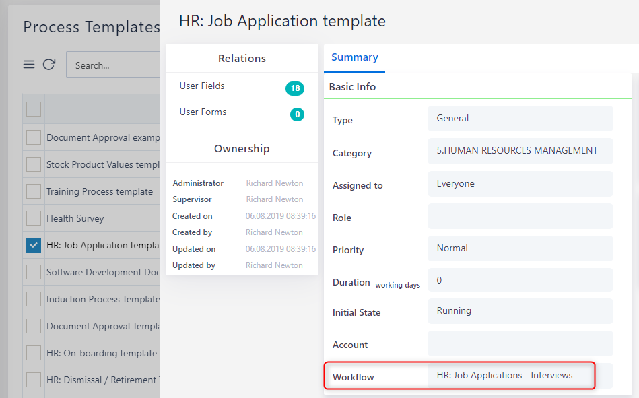Screen dimensions: 639x398
Task: Check the HR: Dismissal / Retirement checkbox
Action: 34,380
